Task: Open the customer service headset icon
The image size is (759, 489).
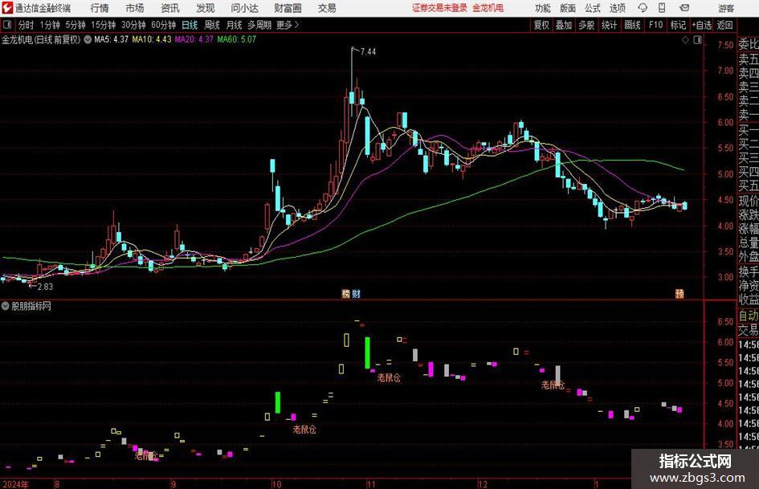Action: point(643,8)
